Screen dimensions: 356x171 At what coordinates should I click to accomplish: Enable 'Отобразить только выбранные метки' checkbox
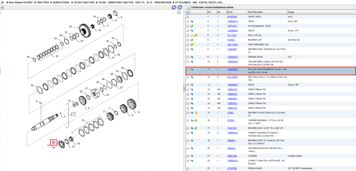point(188,7)
